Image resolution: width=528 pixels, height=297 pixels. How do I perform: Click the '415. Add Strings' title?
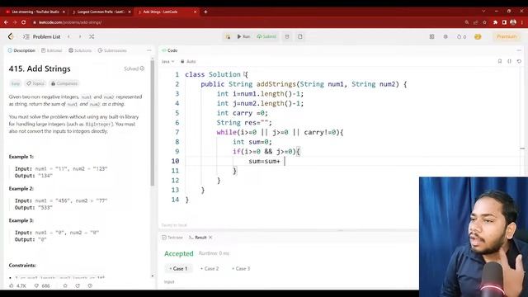point(40,68)
